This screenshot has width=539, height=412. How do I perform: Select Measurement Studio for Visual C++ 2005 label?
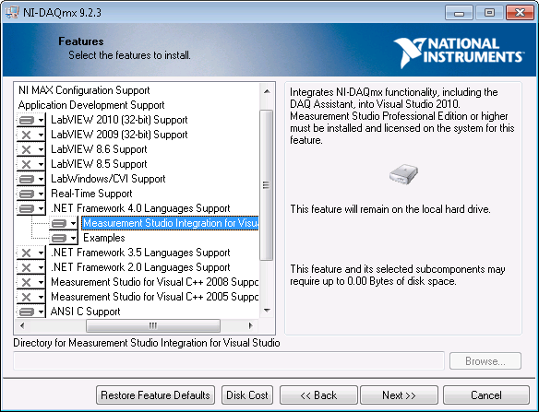(x=154, y=298)
